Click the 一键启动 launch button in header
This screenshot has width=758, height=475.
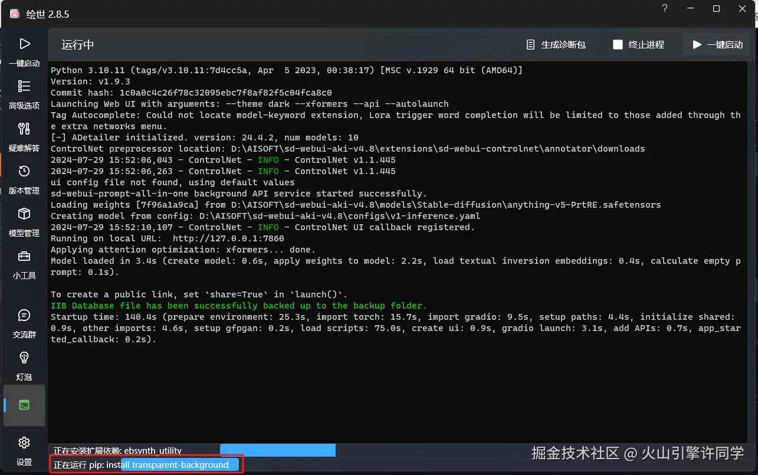coord(717,45)
